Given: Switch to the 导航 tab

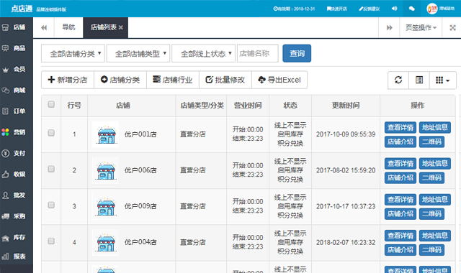Looking at the screenshot, I should [68, 27].
